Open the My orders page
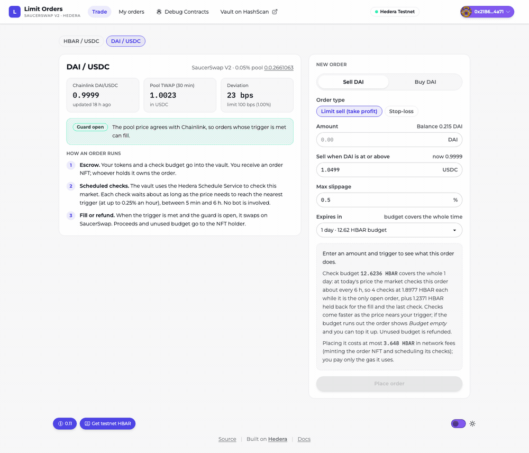Viewport: 529px width, 453px height. tap(131, 12)
